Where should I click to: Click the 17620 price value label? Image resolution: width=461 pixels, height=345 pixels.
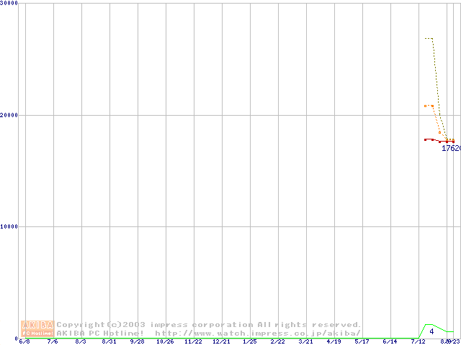pos(450,148)
